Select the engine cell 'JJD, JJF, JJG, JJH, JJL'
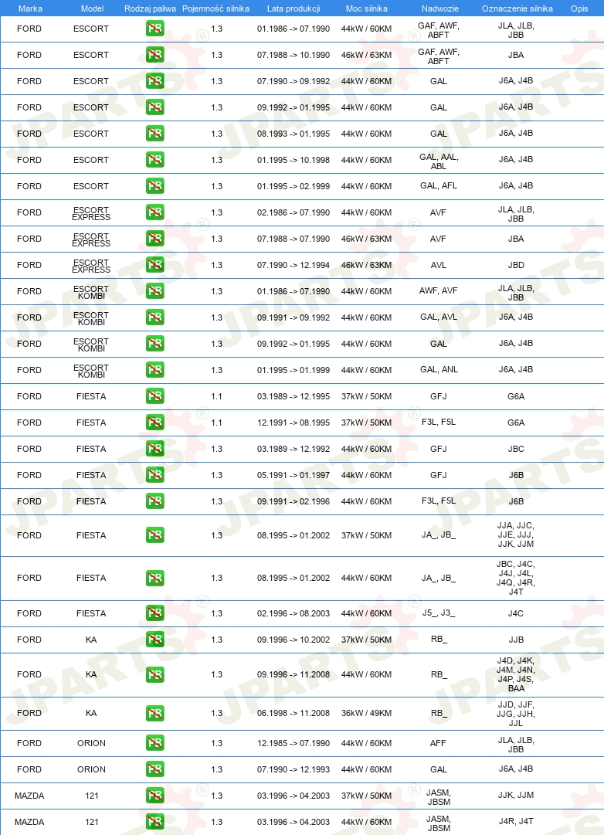 516,714
